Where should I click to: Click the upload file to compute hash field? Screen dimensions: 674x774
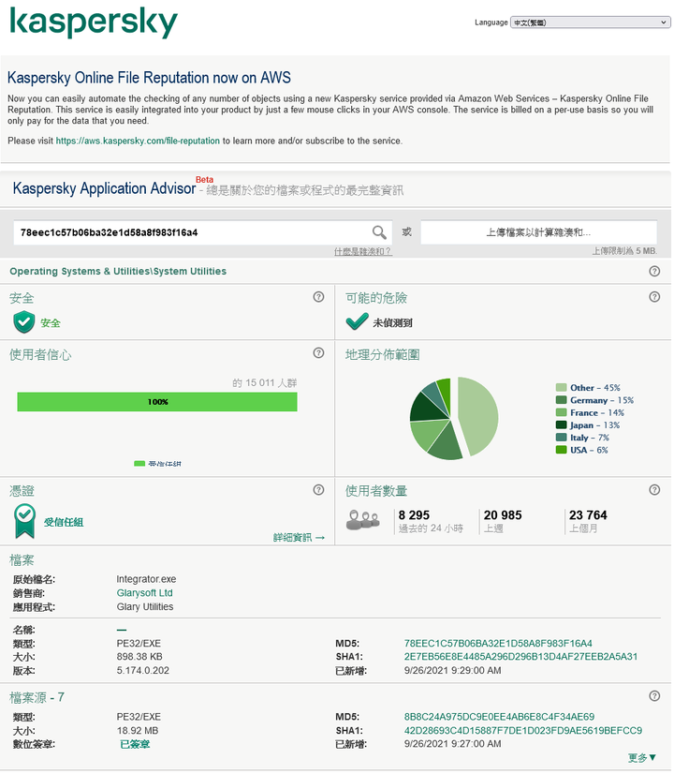point(538,232)
